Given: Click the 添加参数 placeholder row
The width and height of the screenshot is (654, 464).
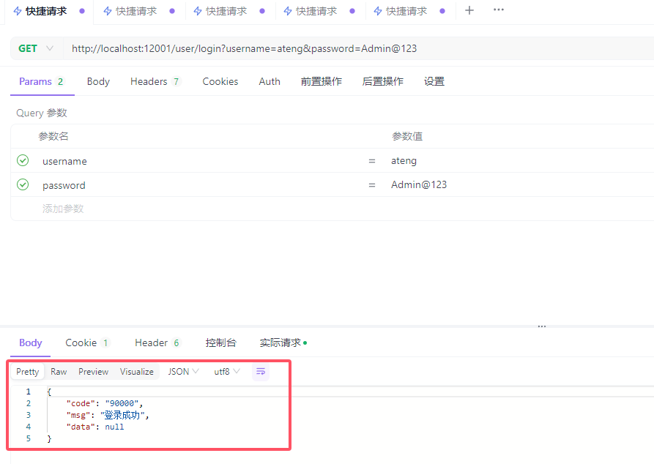Looking at the screenshot, I should click(63, 209).
